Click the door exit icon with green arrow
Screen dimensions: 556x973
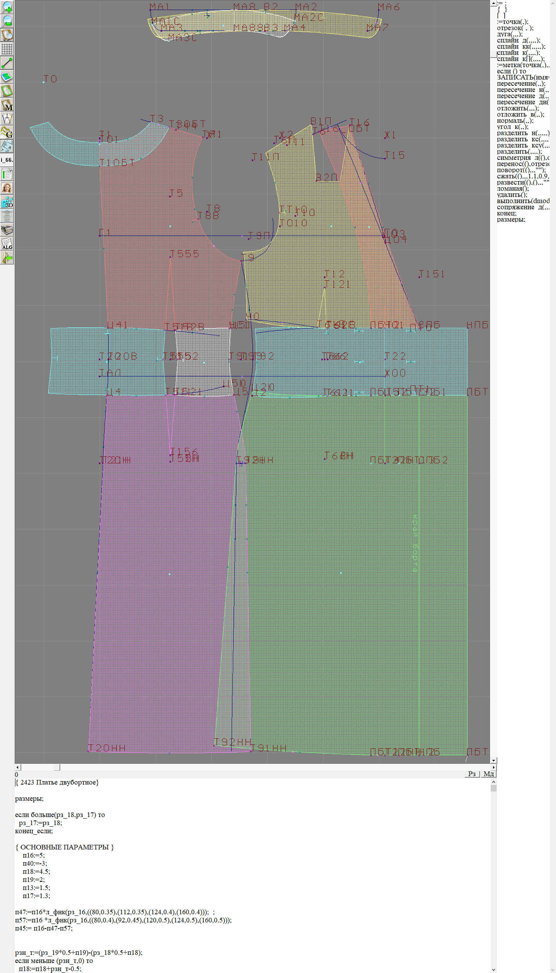tap(7, 258)
